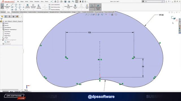Screen dimensions: 181x101
Task: Click the Repair Sketch (Napraw szkic) tool
Action: tap(75, 7)
